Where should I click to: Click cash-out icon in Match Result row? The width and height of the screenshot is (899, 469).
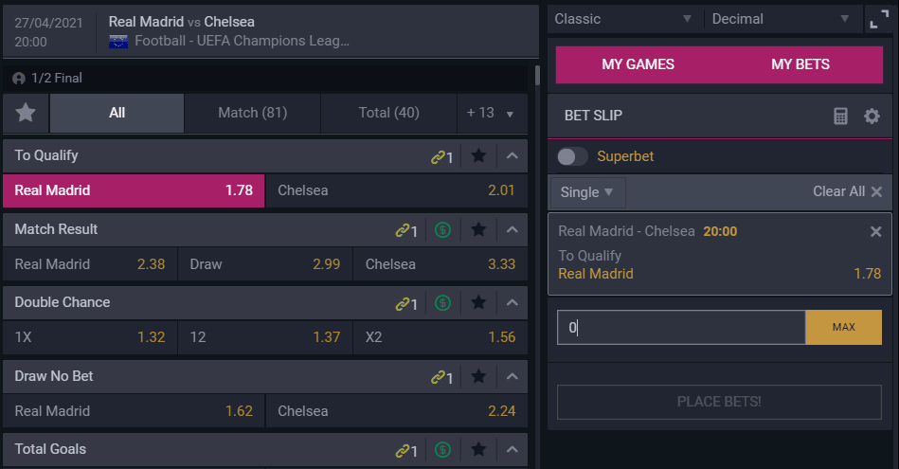pyautogui.click(x=442, y=229)
